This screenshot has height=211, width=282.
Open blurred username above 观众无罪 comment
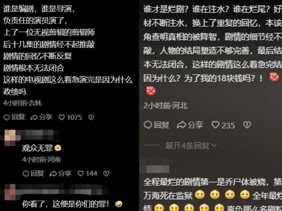[x=37, y=135]
